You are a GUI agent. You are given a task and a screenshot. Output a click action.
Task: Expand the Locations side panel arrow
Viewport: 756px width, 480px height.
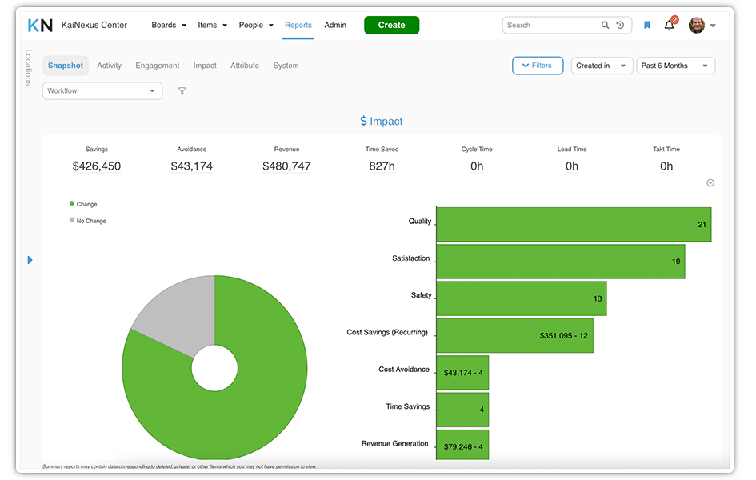[x=30, y=260]
